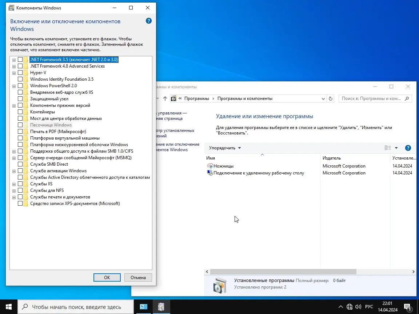419x314 pixels.
Task: Open the Windows Start button
Action: 9,307
